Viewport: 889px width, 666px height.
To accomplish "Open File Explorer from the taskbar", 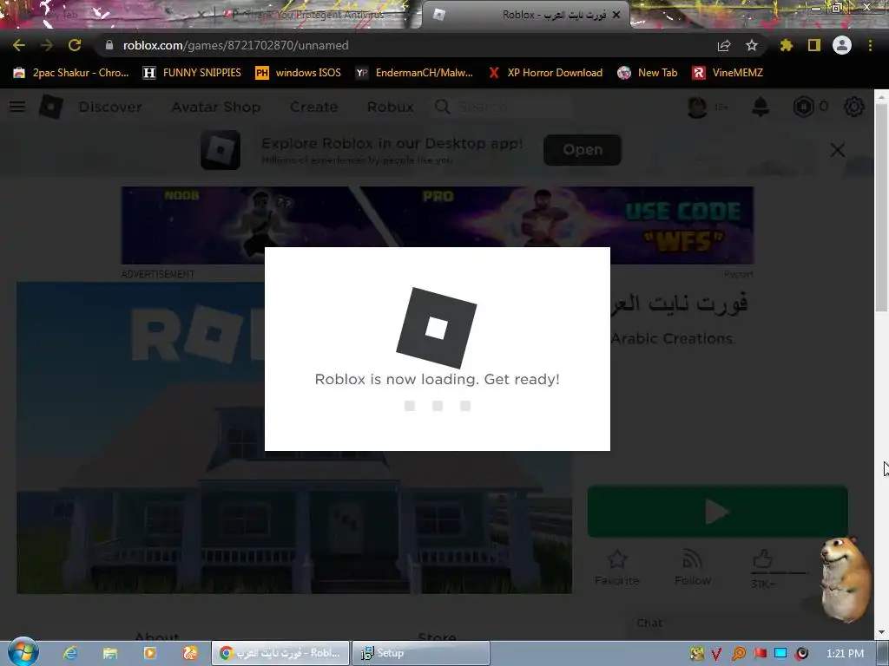I will (110, 653).
